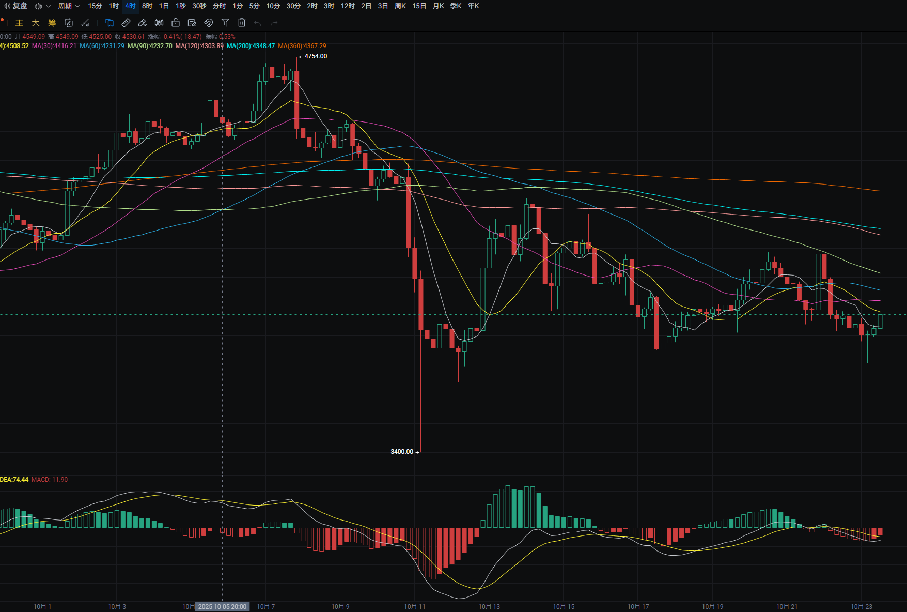Toggle the 筹 chip distribution button
The width and height of the screenshot is (907, 612).
coord(52,23)
